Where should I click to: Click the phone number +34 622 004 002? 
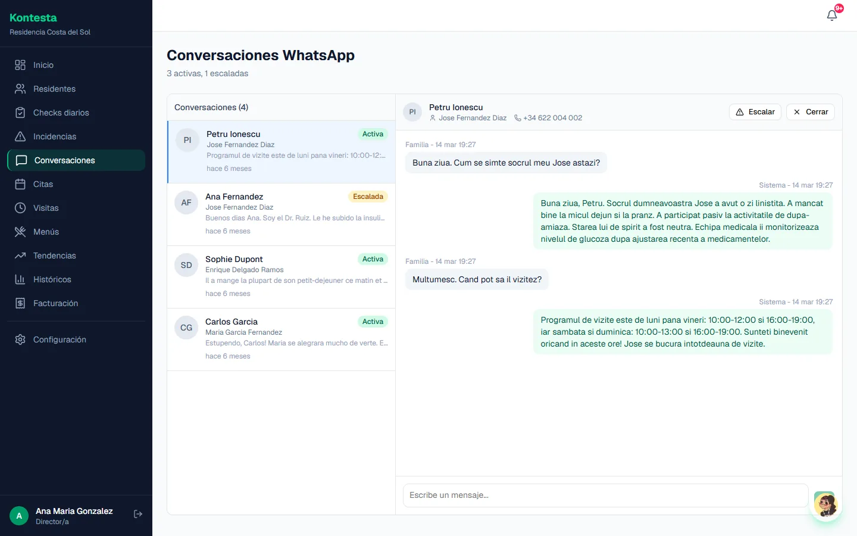[x=552, y=118]
